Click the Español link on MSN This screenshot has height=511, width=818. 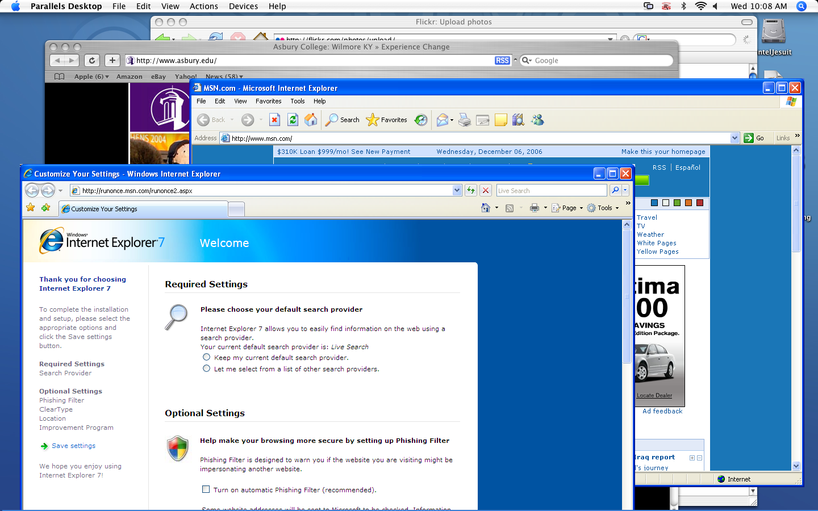688,167
